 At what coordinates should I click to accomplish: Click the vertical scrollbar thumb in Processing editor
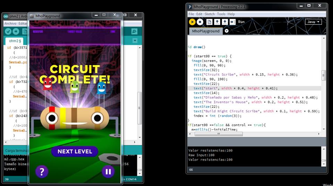pyautogui.click(x=323, y=75)
